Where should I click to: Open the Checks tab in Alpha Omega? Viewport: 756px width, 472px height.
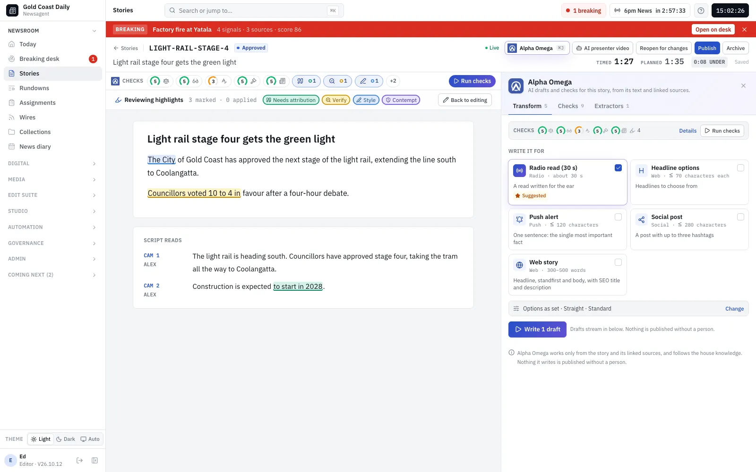coord(571,106)
